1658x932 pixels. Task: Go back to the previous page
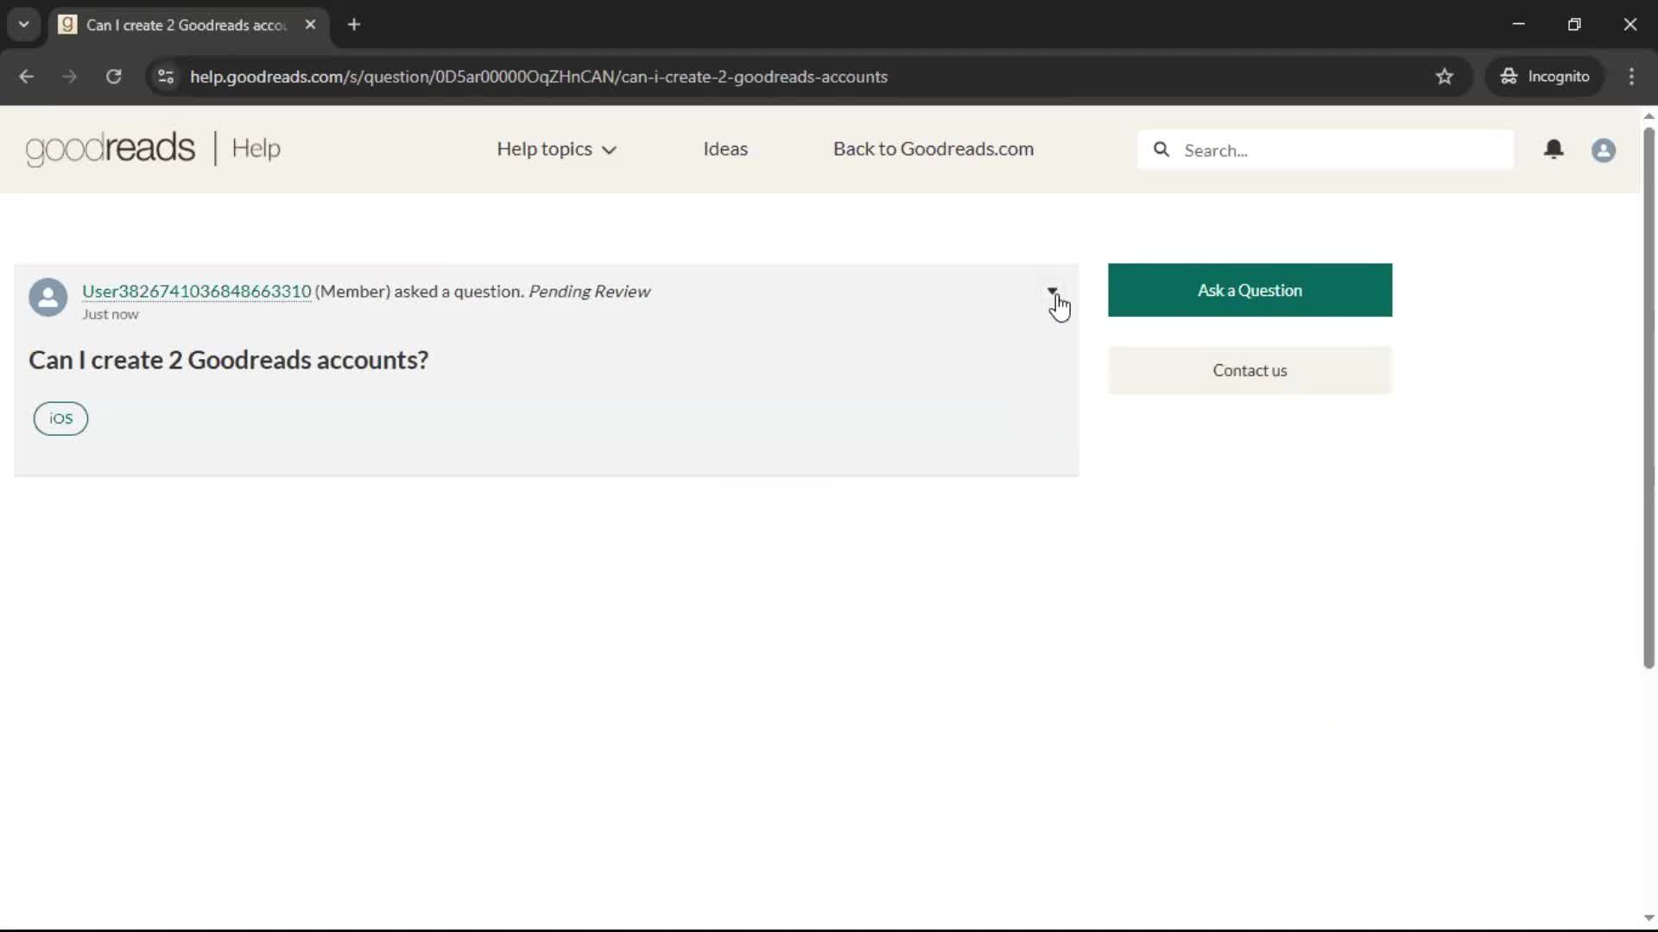pos(27,77)
